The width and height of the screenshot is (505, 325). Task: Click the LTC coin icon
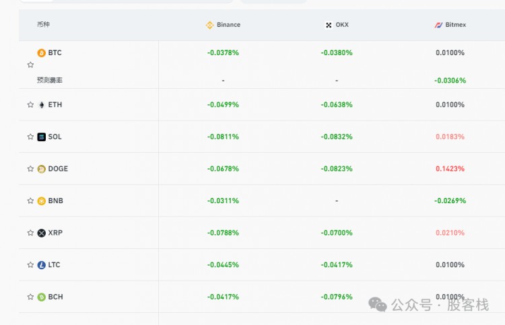(41, 265)
